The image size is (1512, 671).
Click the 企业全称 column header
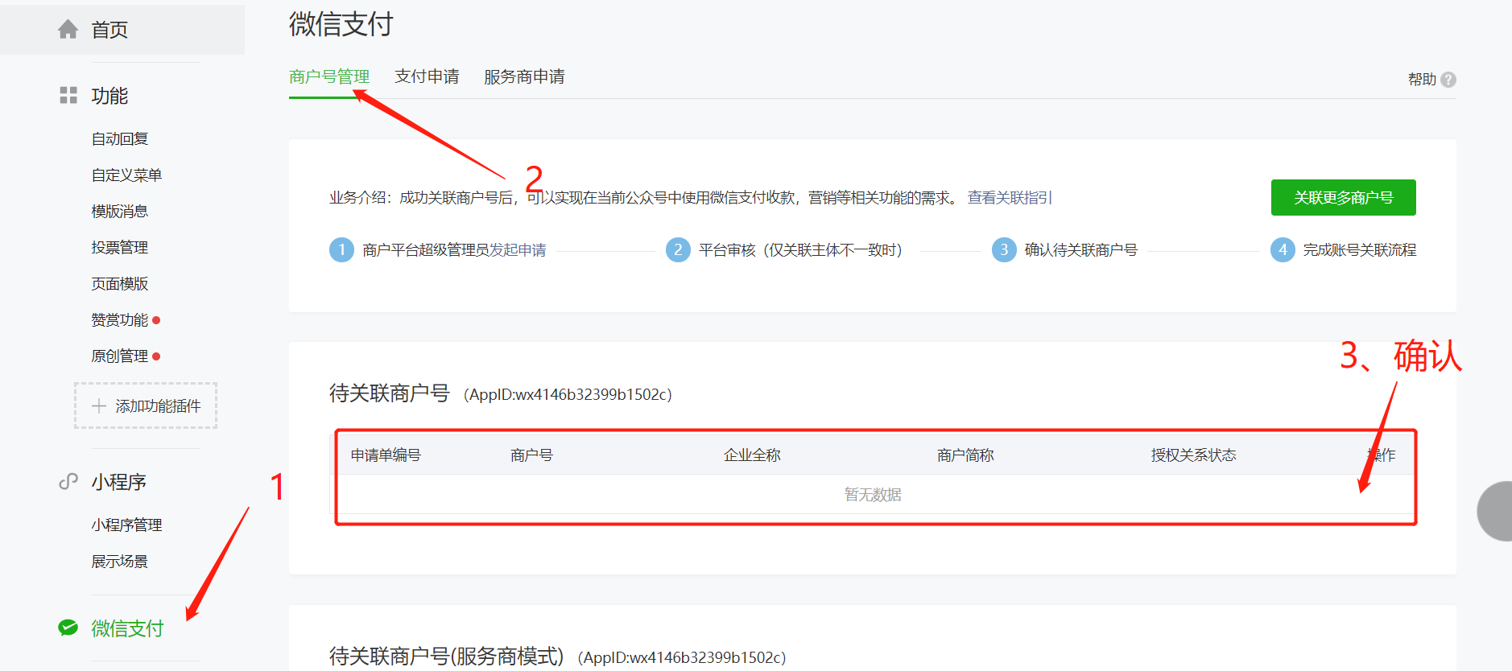click(752, 455)
